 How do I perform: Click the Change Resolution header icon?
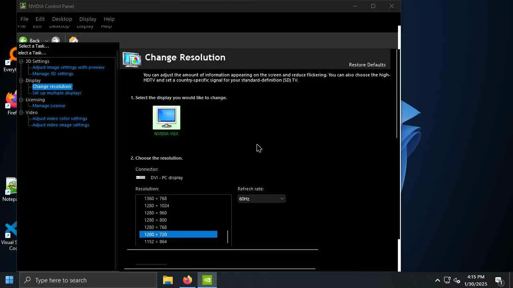click(132, 60)
